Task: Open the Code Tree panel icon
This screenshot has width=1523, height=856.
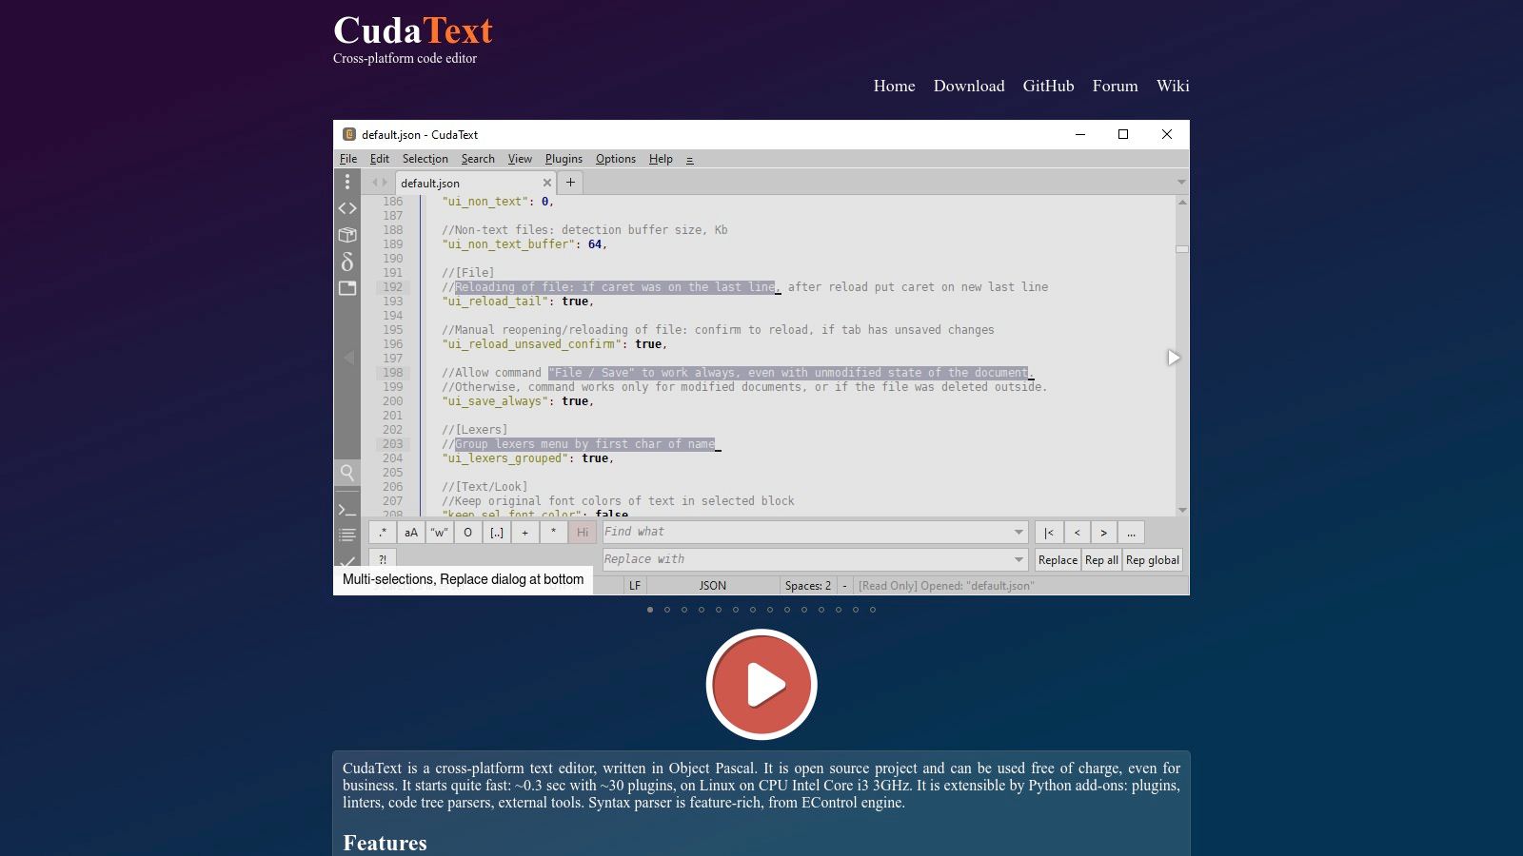Action: [x=347, y=208]
